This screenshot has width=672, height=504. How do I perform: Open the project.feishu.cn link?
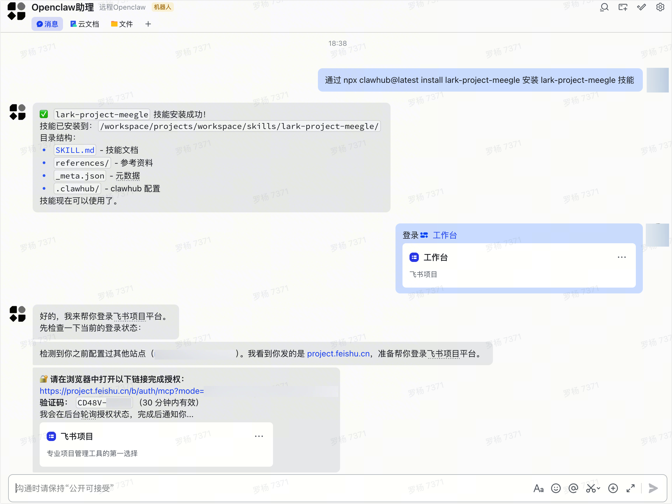338,353
